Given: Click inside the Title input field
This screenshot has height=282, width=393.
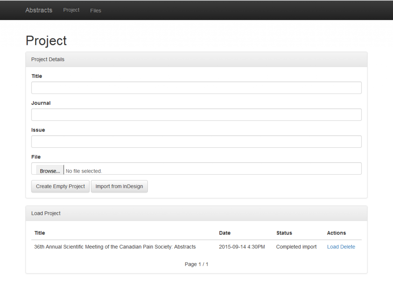Looking at the screenshot, I should click(x=196, y=87).
